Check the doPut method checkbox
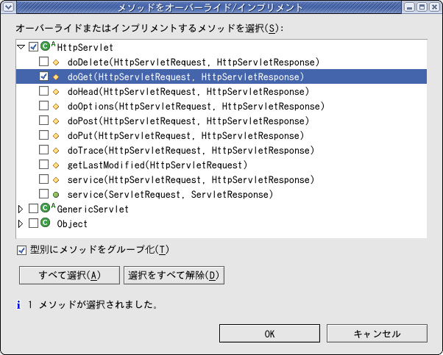The width and height of the screenshot is (443, 355). 43,135
